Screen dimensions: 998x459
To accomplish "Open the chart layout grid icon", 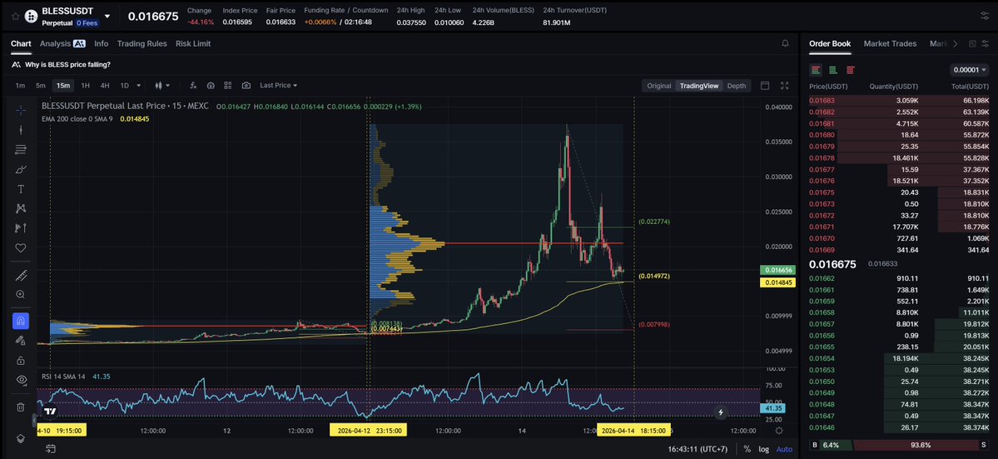I will (x=229, y=85).
